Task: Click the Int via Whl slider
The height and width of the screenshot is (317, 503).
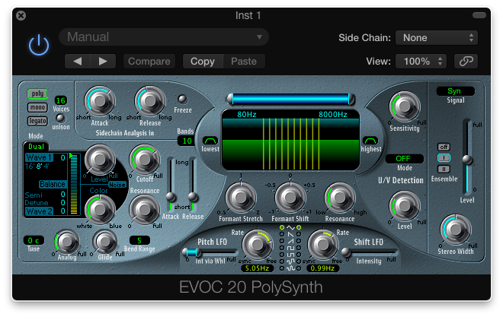Action: click(210, 252)
